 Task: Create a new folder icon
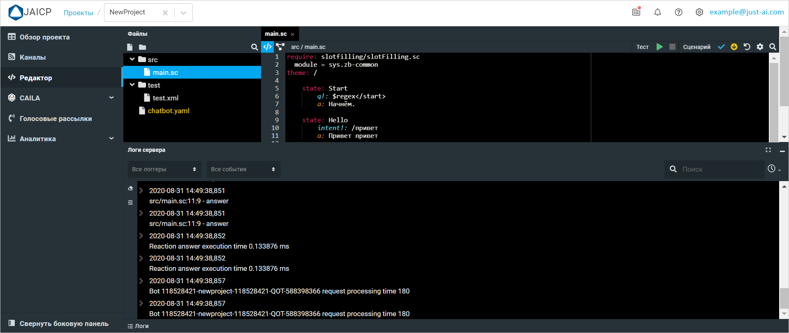click(142, 47)
